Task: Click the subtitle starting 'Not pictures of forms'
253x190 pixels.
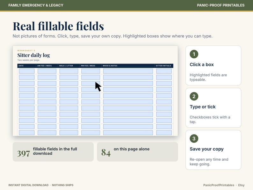Action: 112,36
